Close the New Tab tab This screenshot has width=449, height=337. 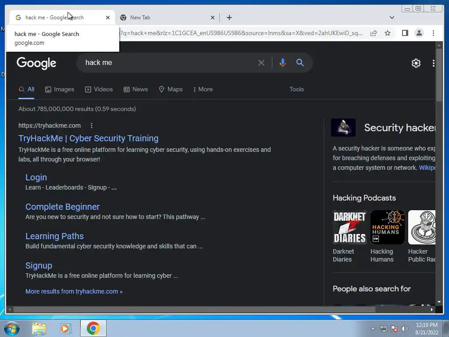pos(213,18)
